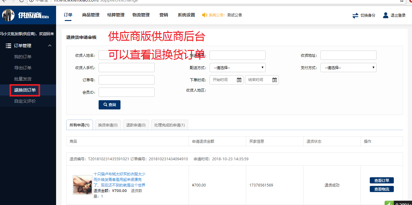This screenshot has height=205, width=412.
Task: Click the 订单号 input field
Action: (x=126, y=80)
